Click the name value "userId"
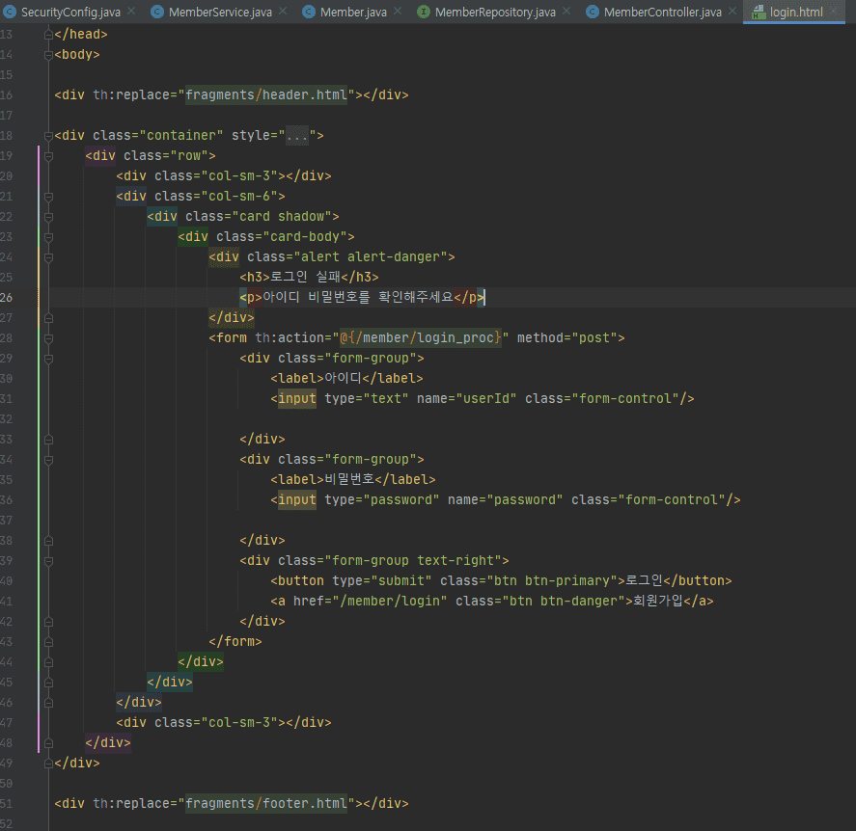Screen dimensions: 856x831 pyautogui.click(x=485, y=398)
